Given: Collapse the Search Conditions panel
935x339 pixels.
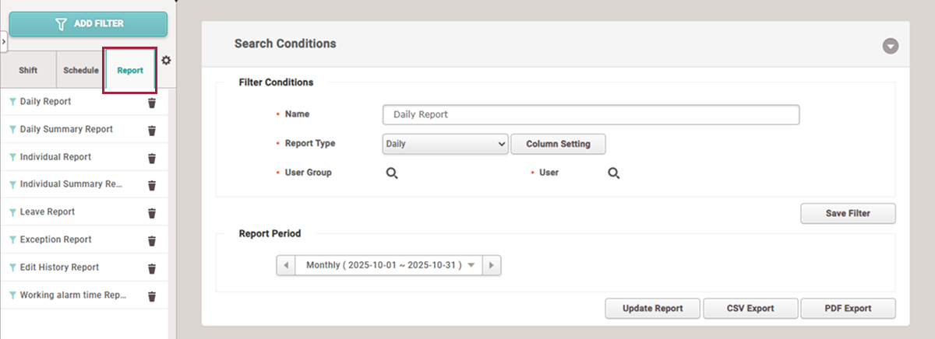Looking at the screenshot, I should 891,46.
